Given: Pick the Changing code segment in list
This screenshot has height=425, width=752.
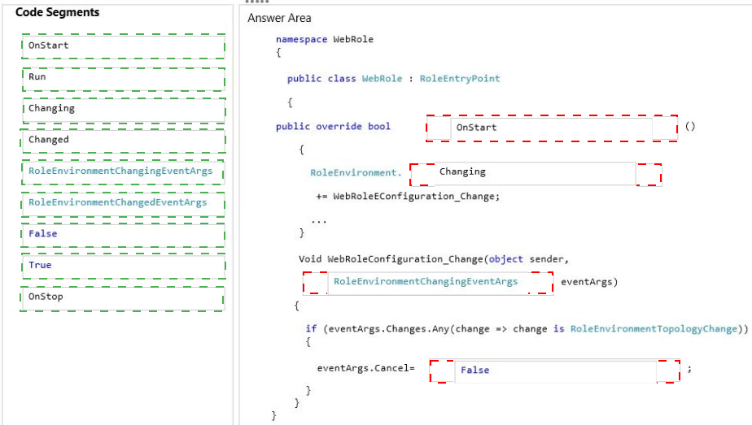Looking at the screenshot, I should tap(124, 110).
